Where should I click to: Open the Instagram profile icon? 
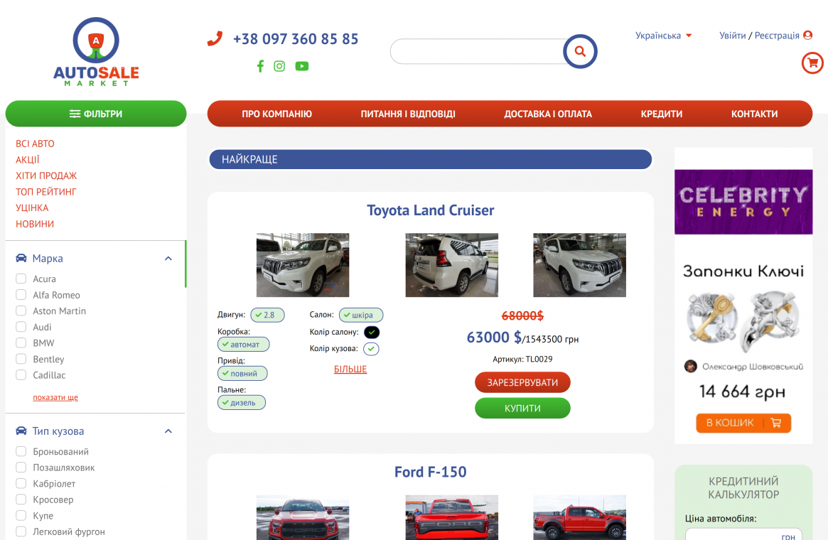279,66
